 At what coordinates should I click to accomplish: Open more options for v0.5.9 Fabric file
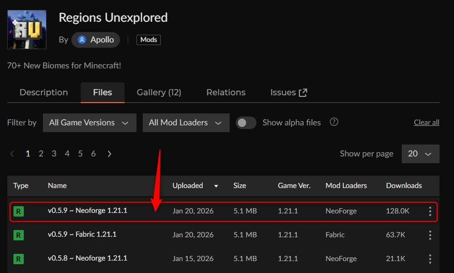pyautogui.click(x=430, y=235)
